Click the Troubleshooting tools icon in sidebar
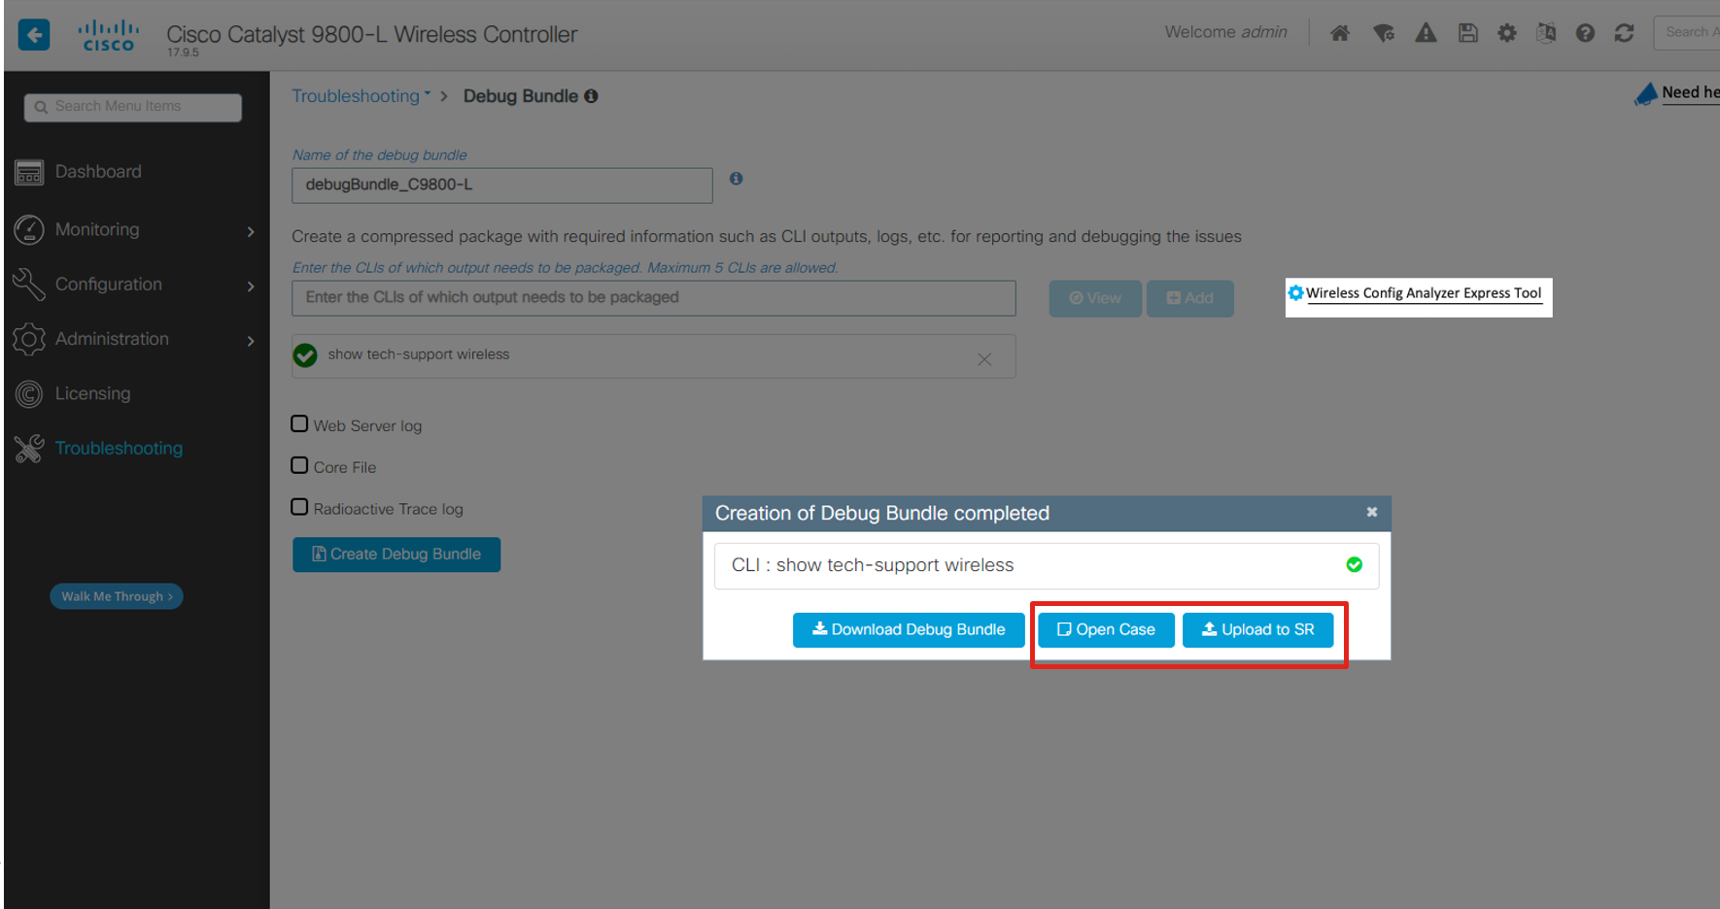 (x=29, y=449)
